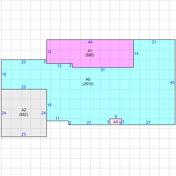Click the 3 dimension left of A3

tap(108, 122)
